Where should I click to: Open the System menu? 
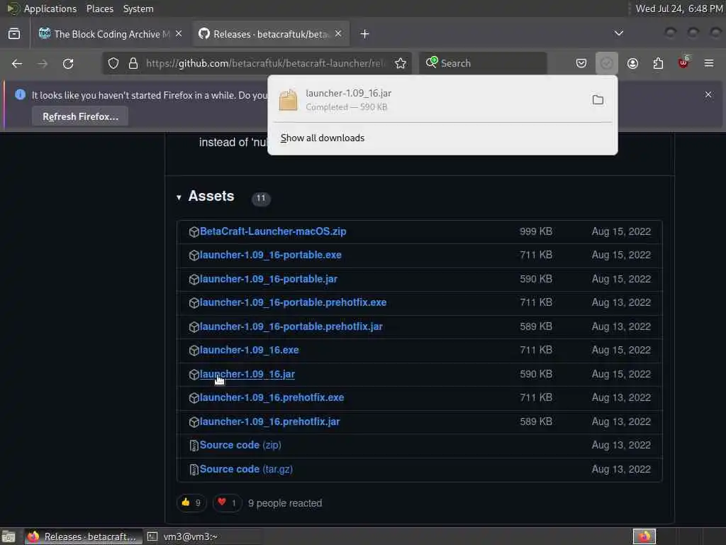[138, 9]
